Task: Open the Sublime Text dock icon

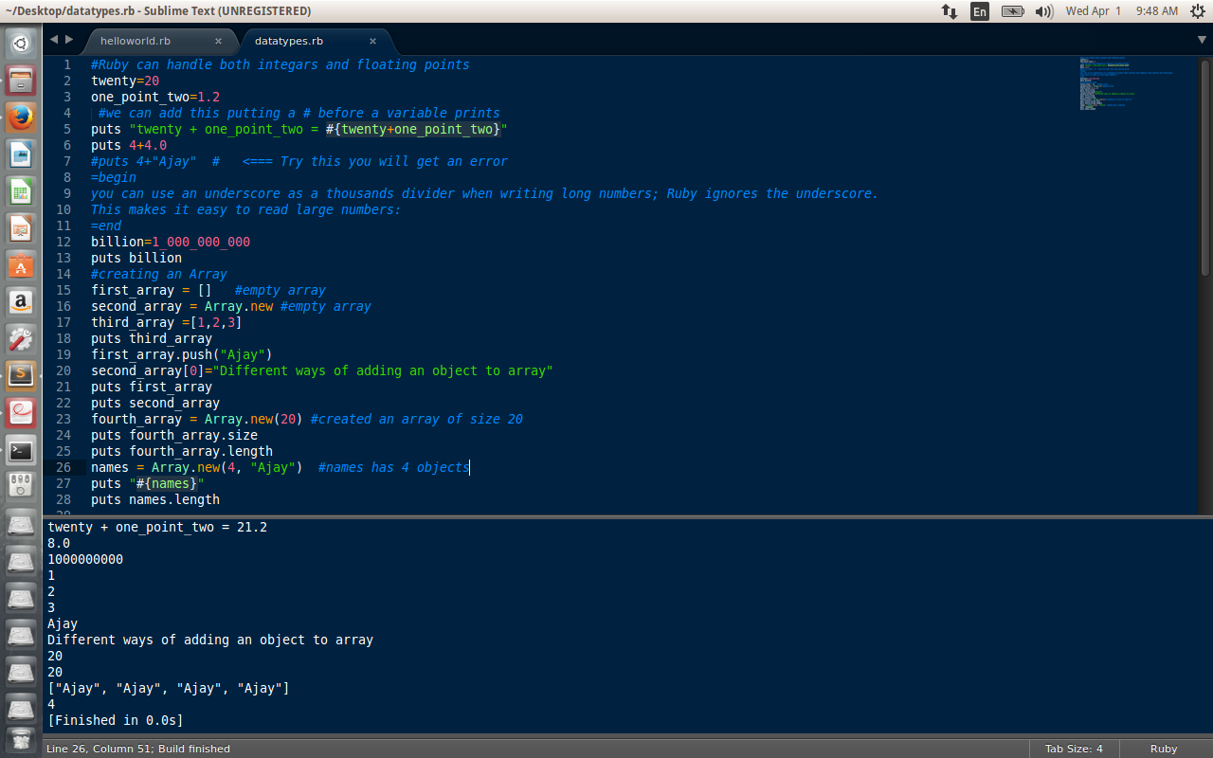Action: point(20,374)
